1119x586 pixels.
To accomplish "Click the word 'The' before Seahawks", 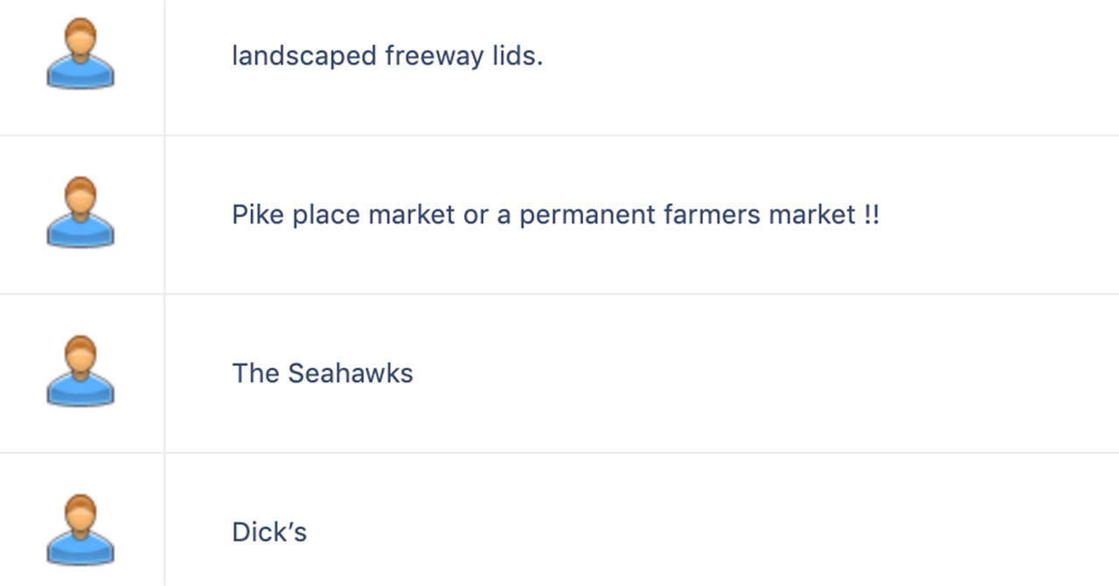I will point(255,373).
